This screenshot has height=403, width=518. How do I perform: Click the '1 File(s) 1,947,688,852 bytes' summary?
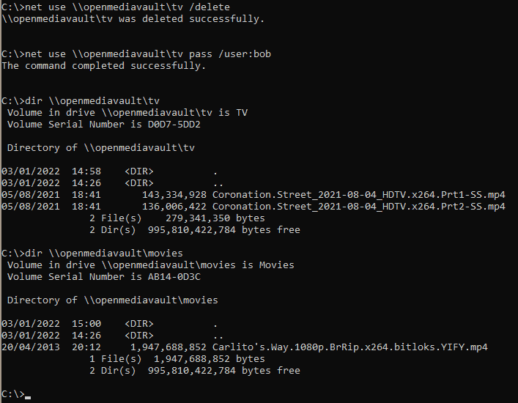pyautogui.click(x=177, y=358)
